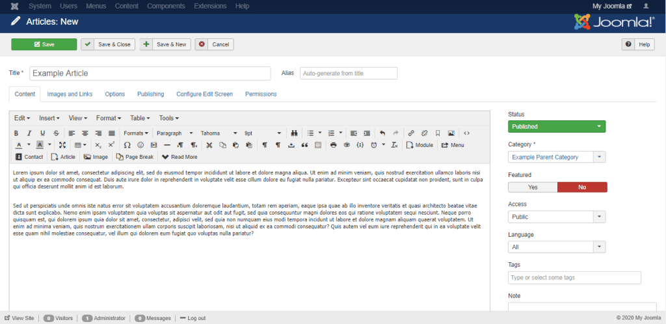Image resolution: width=666 pixels, height=324 pixels.
Task: Click the Tags input field
Action: (574, 278)
